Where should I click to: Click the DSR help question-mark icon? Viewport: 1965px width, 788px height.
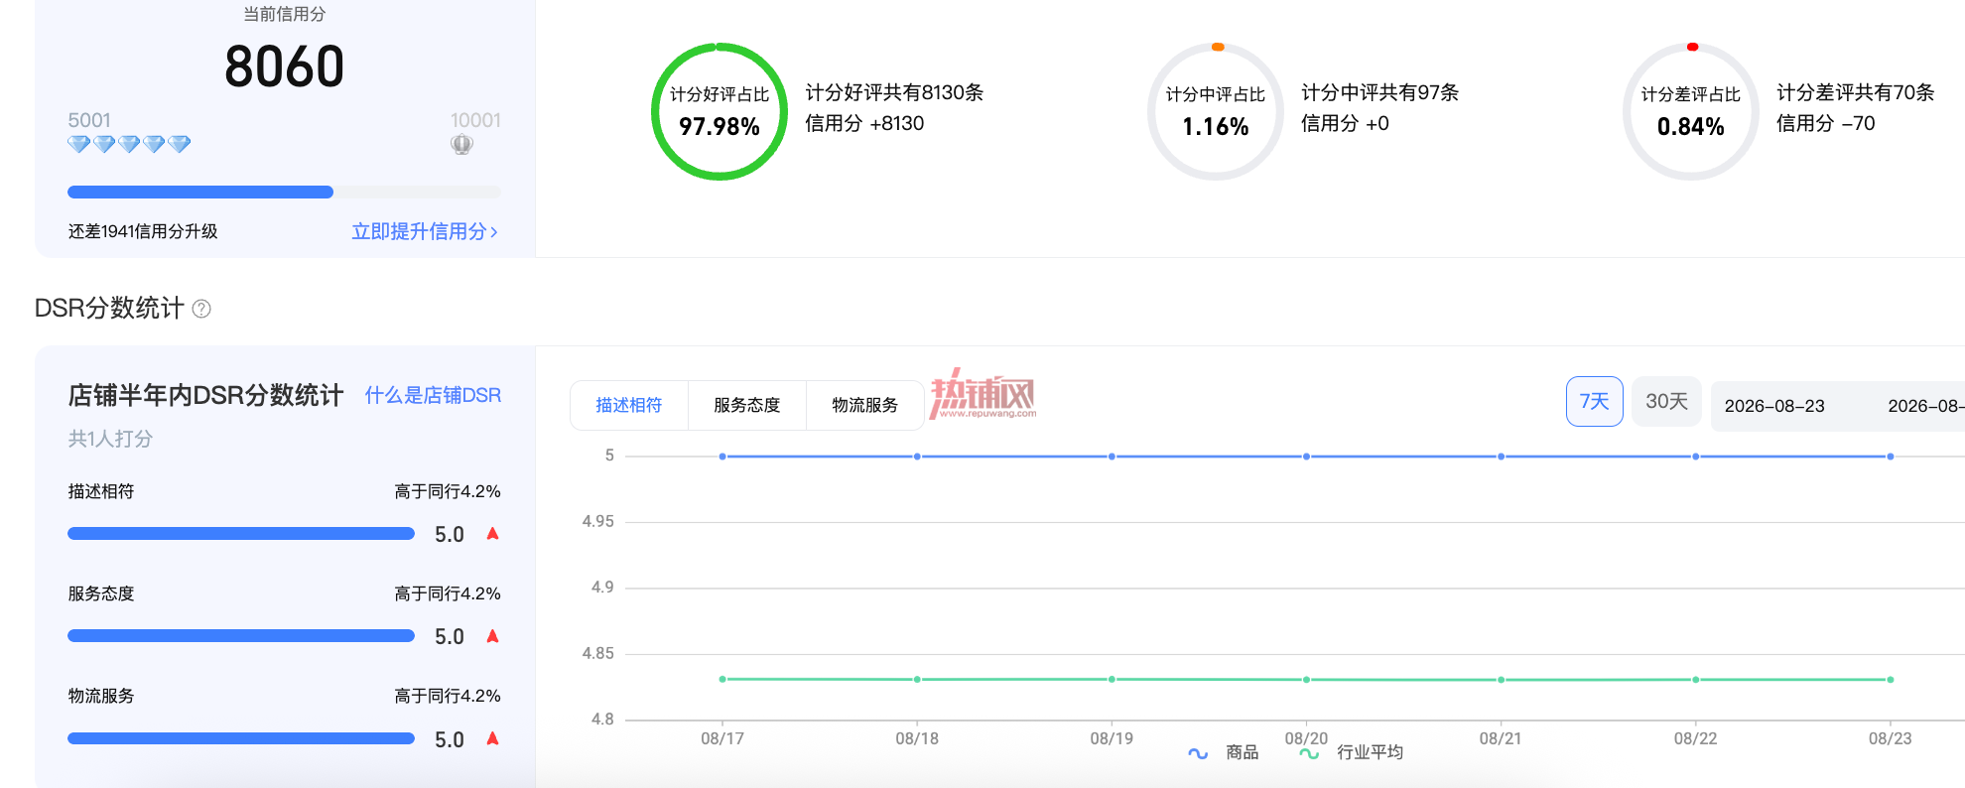(x=201, y=309)
